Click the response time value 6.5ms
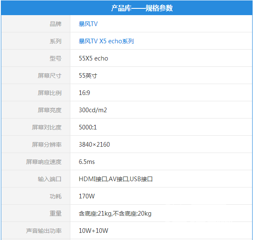The height and width of the screenshot is (240, 253). click(87, 162)
